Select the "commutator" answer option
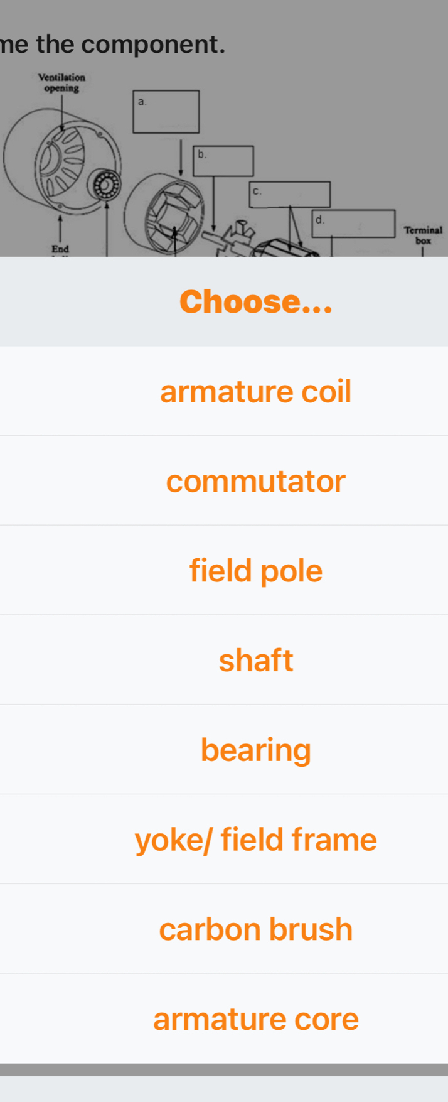Viewport: 448px width, 1102px height. [x=255, y=482]
